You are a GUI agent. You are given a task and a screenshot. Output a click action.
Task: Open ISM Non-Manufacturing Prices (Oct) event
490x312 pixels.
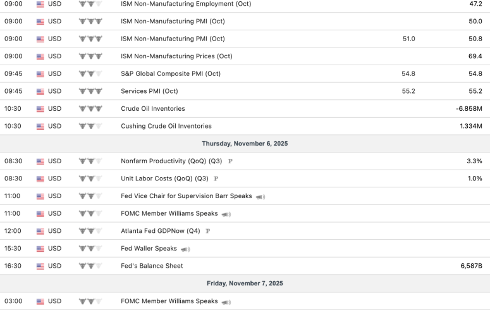176,56
